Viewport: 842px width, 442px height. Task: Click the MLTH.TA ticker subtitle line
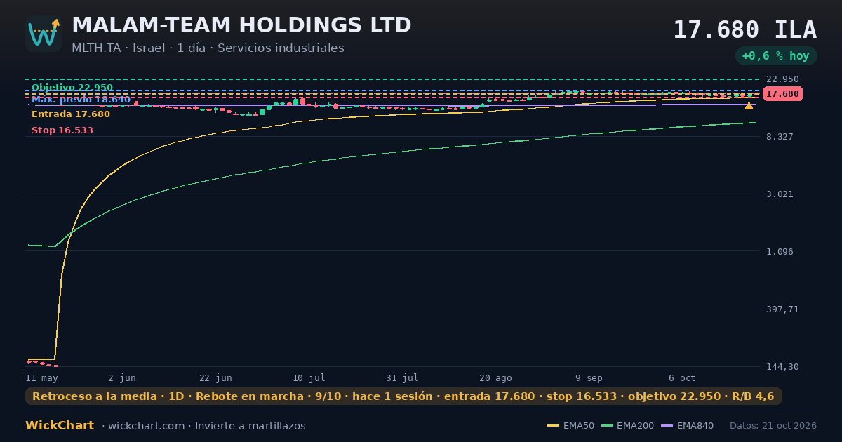click(208, 48)
